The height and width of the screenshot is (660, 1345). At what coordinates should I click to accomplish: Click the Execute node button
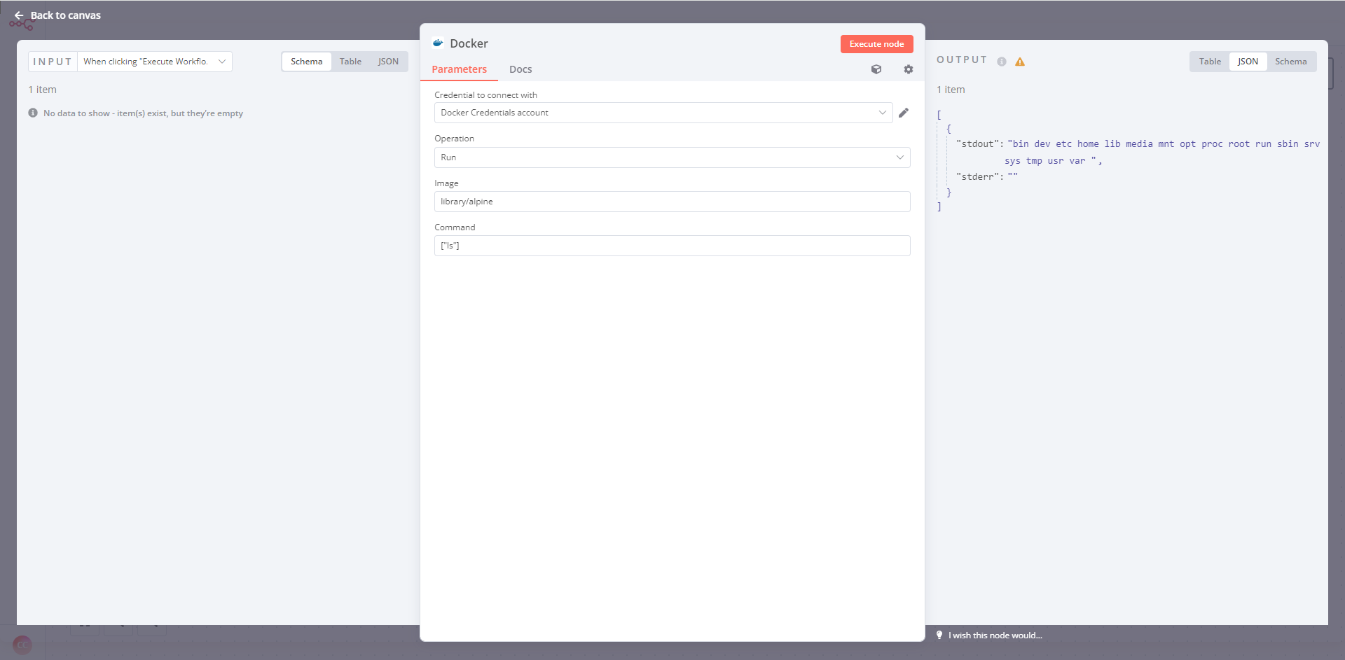coord(877,44)
